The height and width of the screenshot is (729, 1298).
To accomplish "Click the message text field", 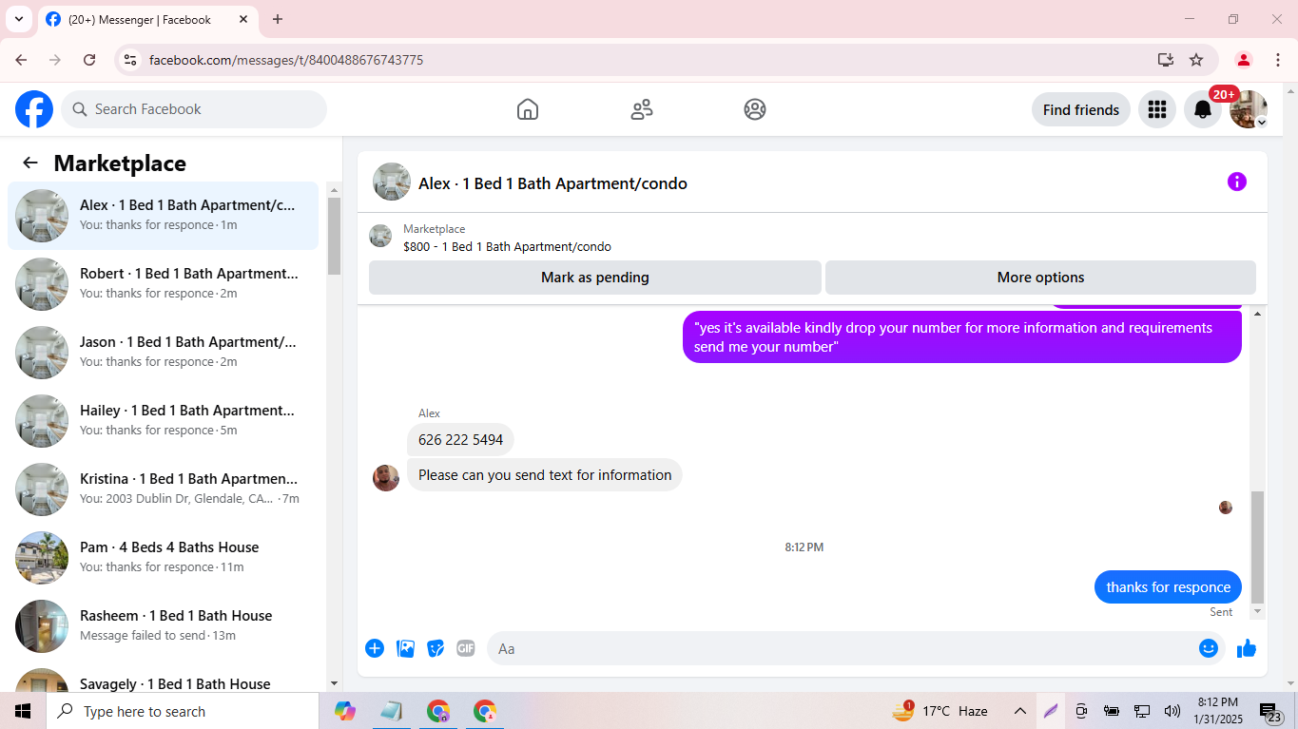I will tap(842, 648).
